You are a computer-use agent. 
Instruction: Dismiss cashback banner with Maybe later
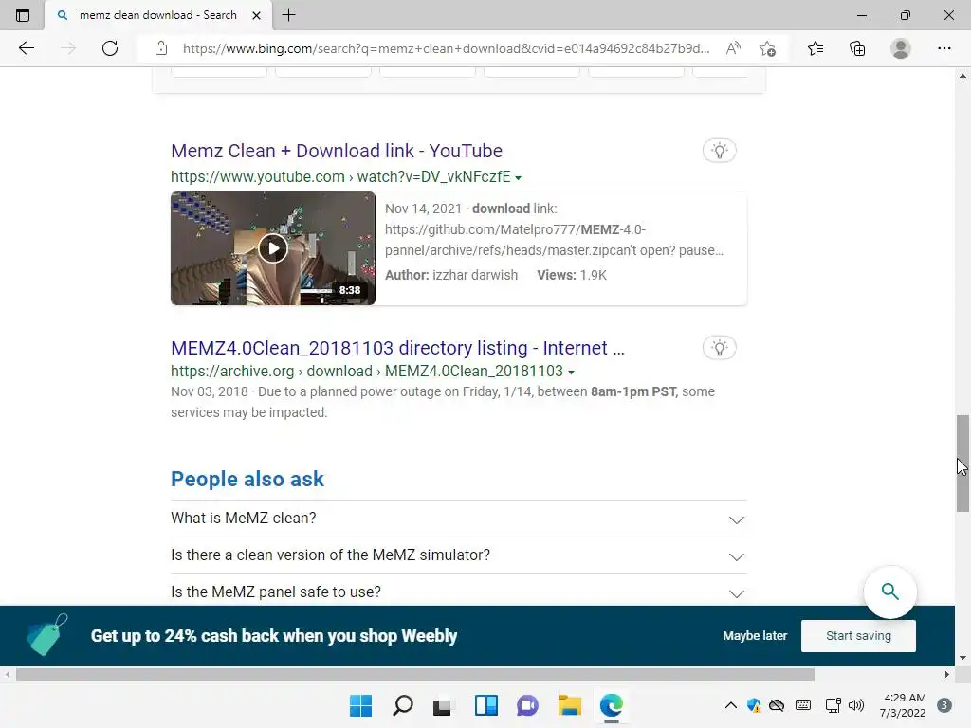point(755,636)
